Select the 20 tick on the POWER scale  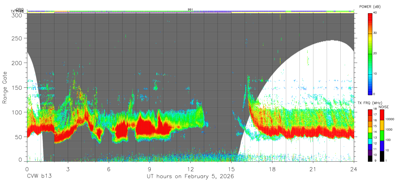point(376,53)
